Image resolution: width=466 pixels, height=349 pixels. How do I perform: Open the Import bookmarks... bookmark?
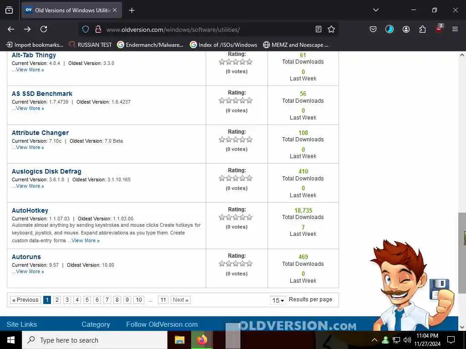(35, 45)
